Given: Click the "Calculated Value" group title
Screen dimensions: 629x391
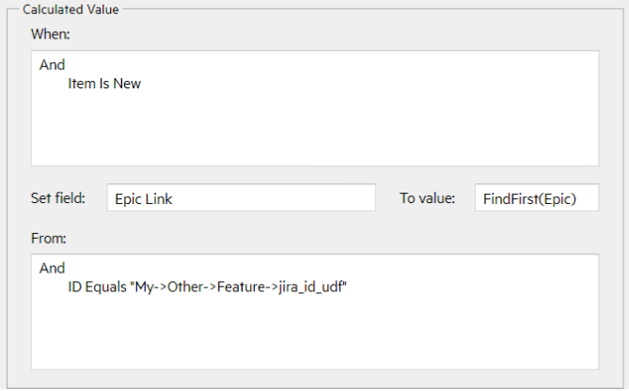Looking at the screenshot, I should [67, 8].
